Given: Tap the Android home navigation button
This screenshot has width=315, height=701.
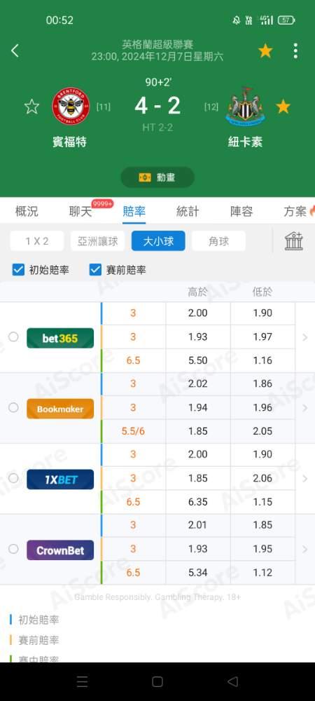Looking at the screenshot, I should tap(157, 681).
